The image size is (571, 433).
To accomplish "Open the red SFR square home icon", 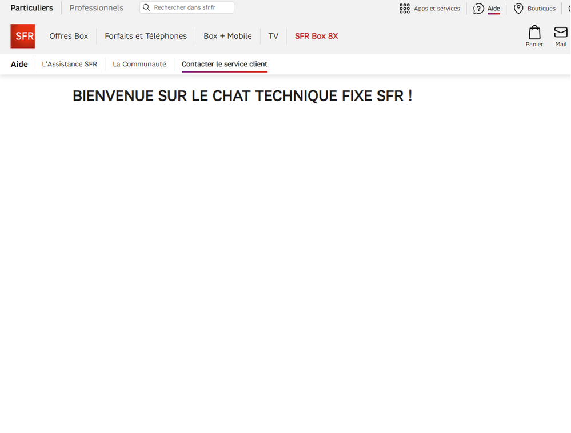I will point(22,35).
